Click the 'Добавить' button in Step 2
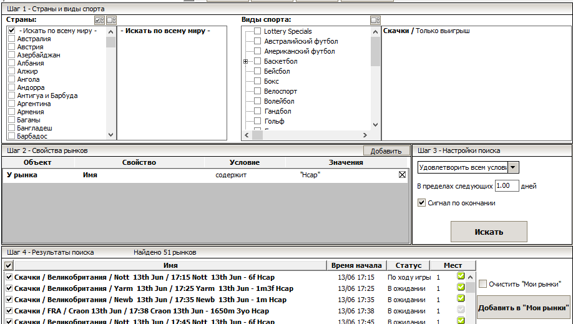Viewport: 573px width, 324px height. 386,150
